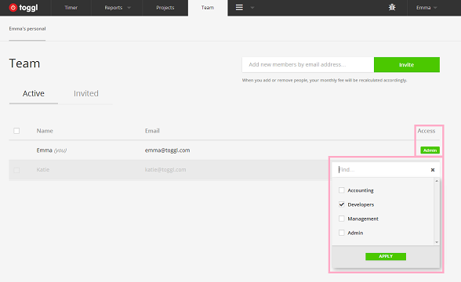
Task: Click the Name column header
Action: tap(45, 131)
